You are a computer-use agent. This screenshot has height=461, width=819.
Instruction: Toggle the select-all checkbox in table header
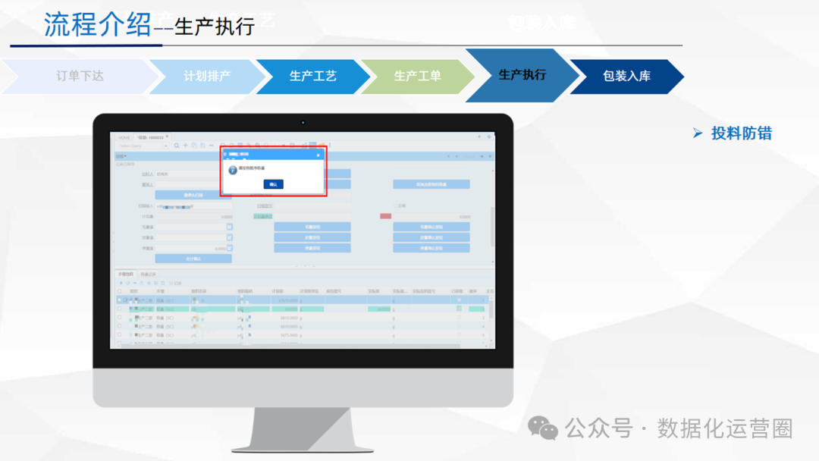pos(119,291)
